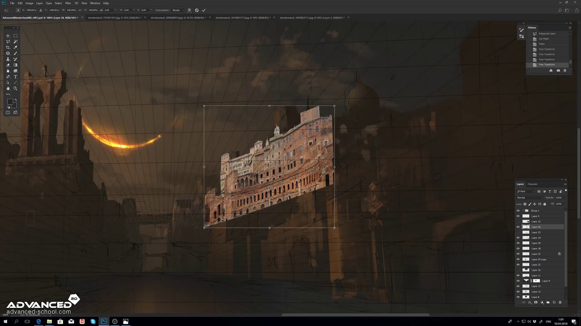Open the Fill dropdown arrow
581x326 pixels.
point(564,204)
